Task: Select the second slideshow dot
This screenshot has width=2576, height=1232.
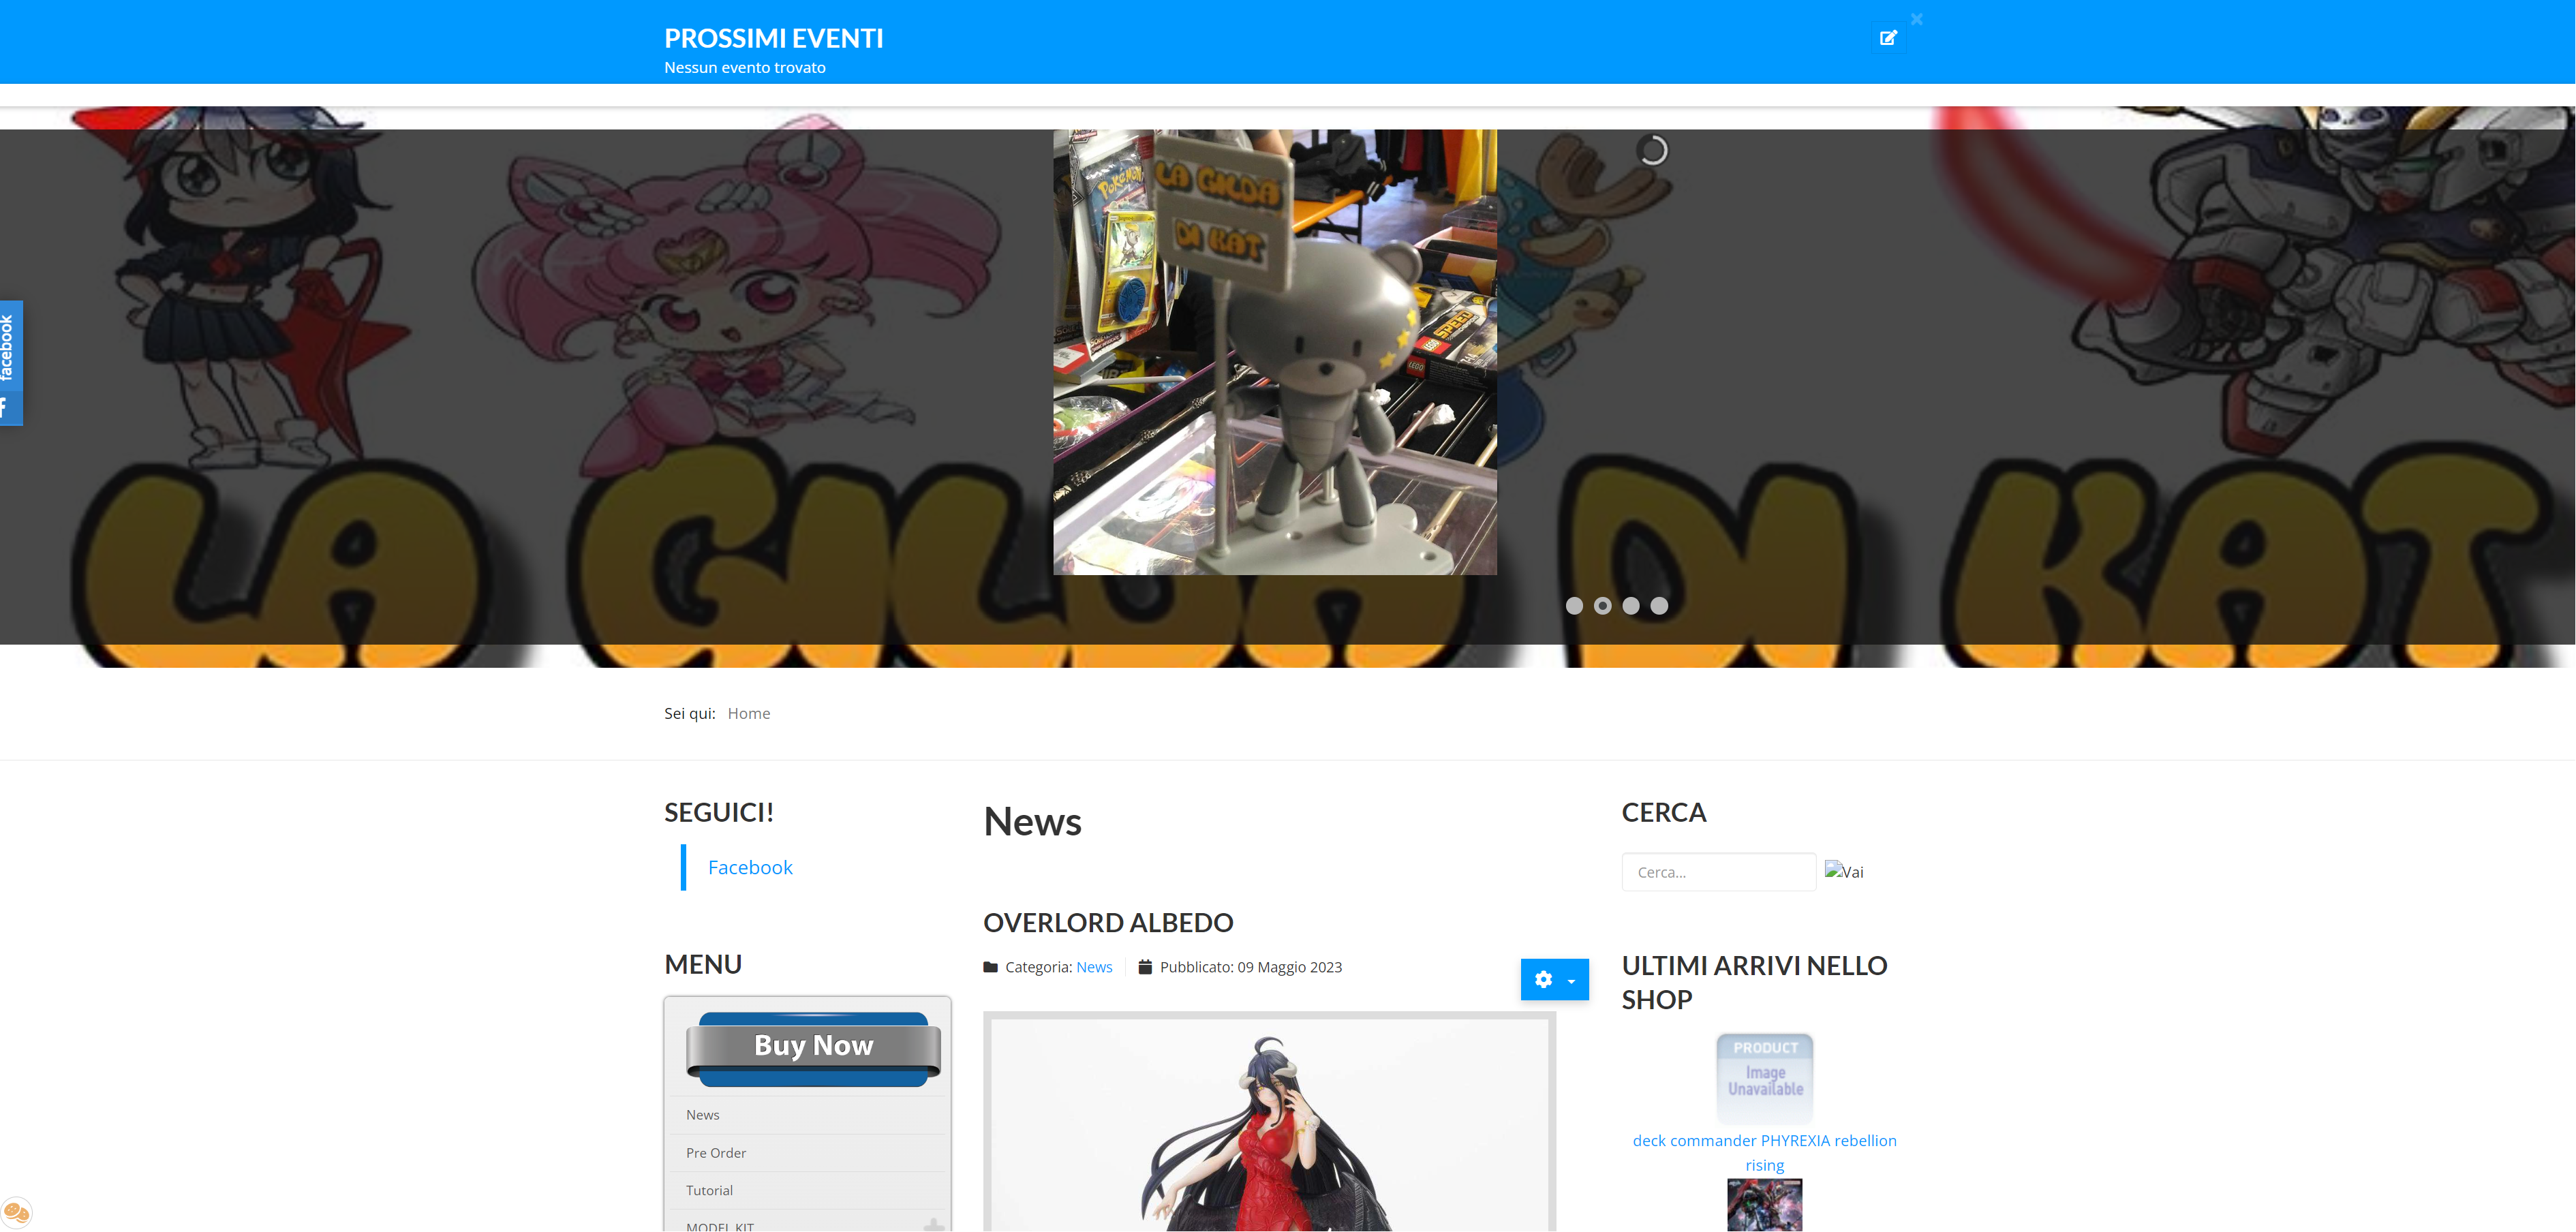Action: 1602,605
